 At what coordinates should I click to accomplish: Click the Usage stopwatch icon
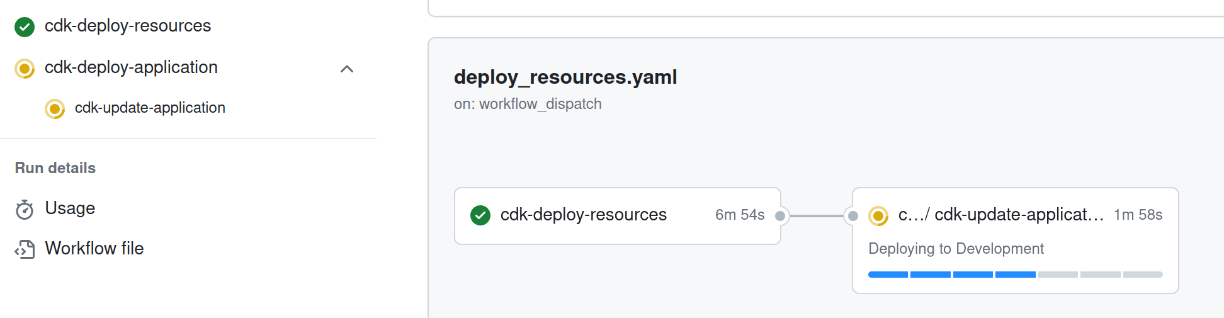[25, 209]
